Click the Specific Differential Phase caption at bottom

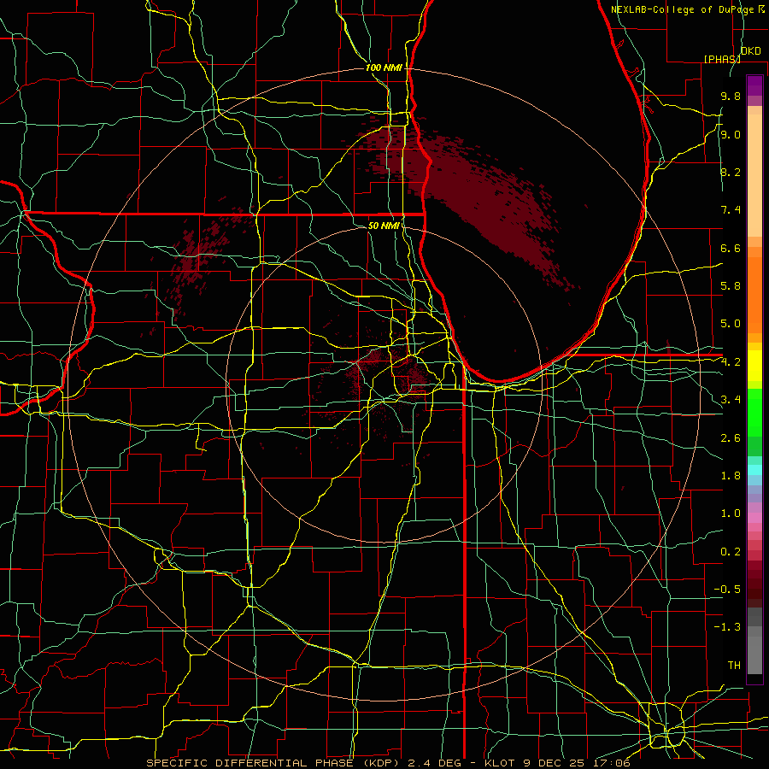[388, 763]
